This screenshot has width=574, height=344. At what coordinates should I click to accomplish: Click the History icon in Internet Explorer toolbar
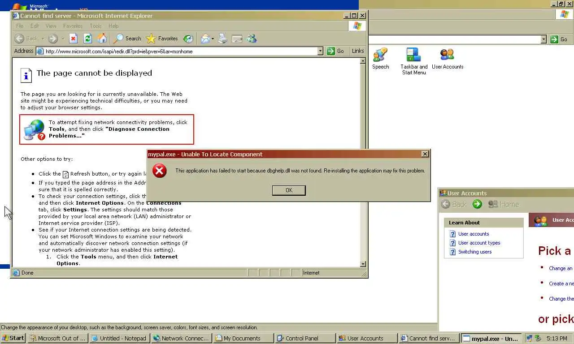pos(188,39)
